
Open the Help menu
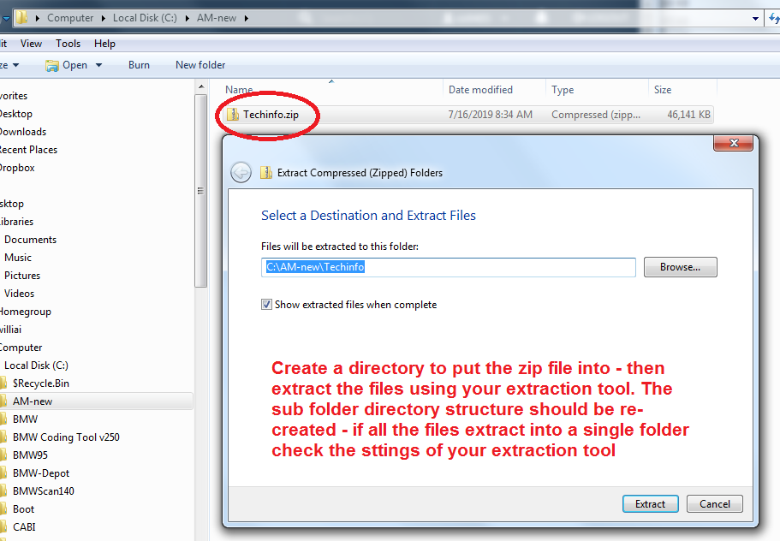pyautogui.click(x=104, y=44)
